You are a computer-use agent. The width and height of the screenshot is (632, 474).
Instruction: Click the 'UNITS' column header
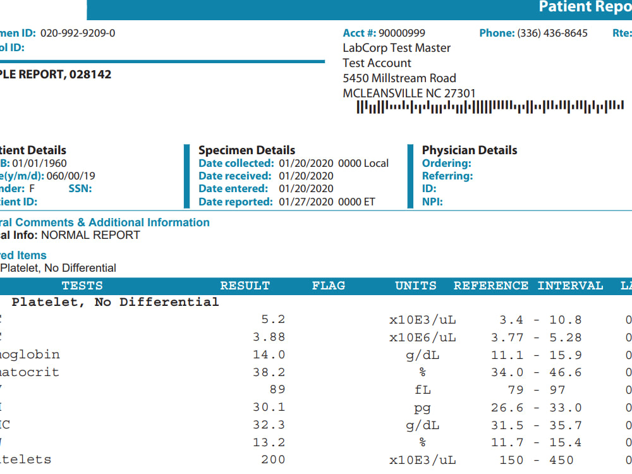(x=416, y=286)
